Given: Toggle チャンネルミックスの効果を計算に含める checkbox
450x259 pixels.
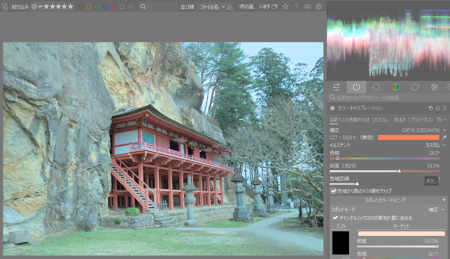Looking at the screenshot, I should pyautogui.click(x=335, y=218).
